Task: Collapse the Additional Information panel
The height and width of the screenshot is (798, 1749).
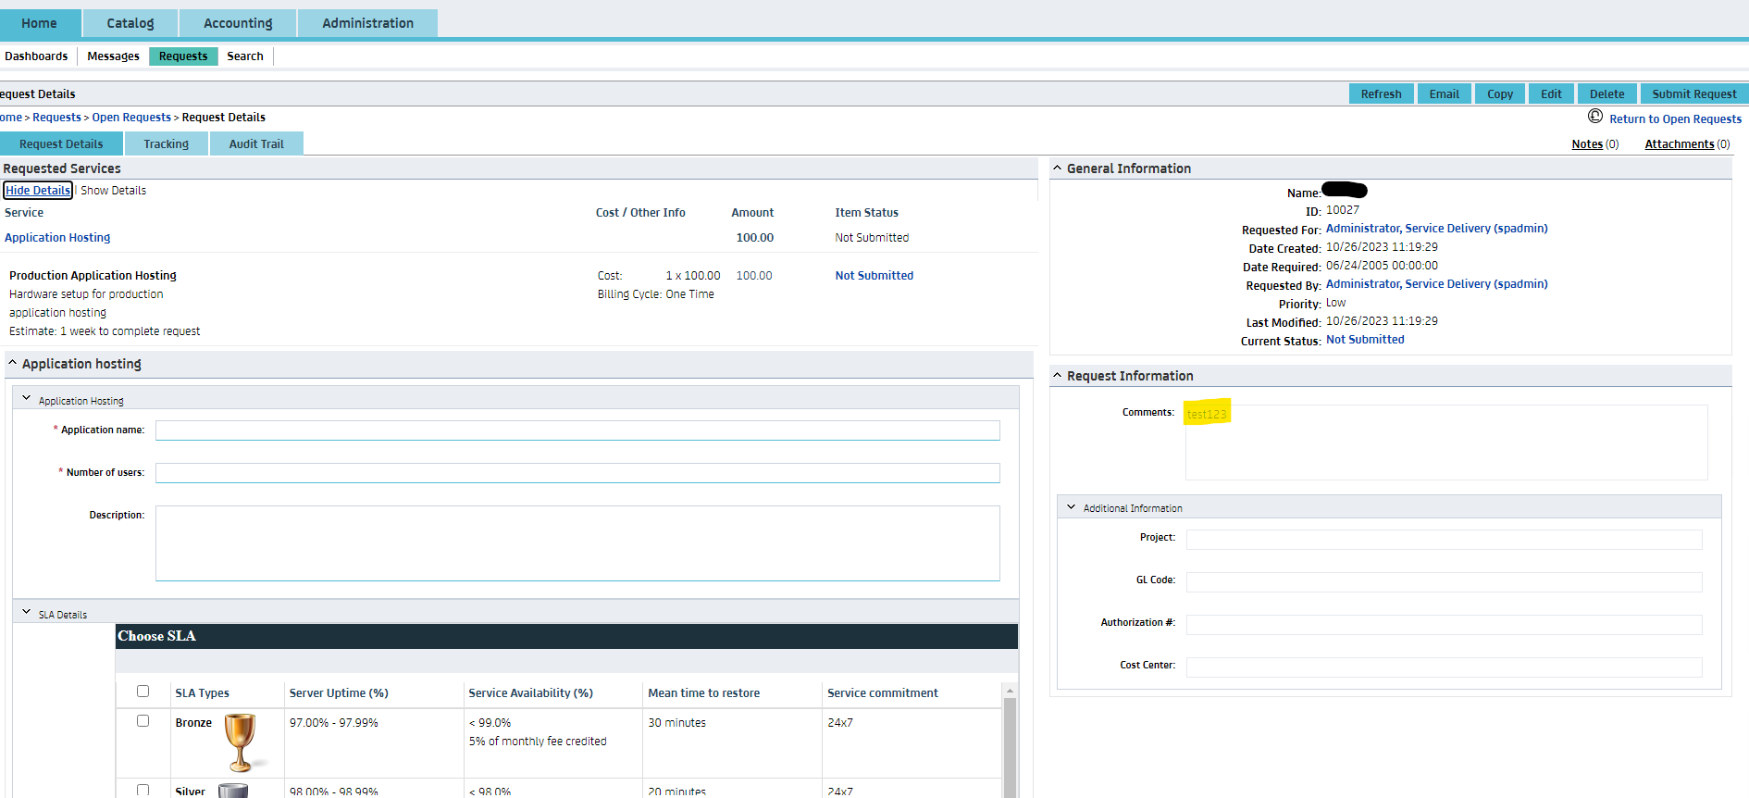Action: pyautogui.click(x=1071, y=507)
